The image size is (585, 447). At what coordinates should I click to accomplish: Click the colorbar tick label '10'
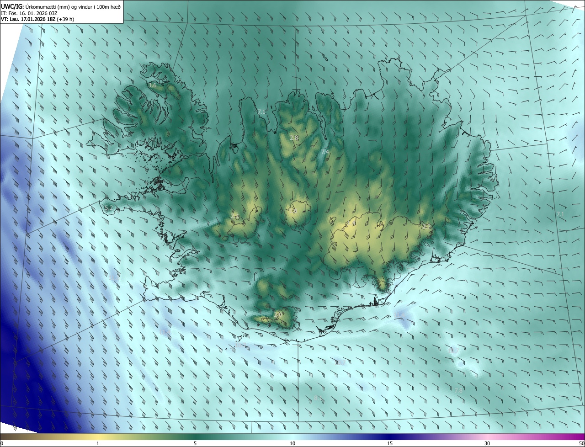[292, 444]
